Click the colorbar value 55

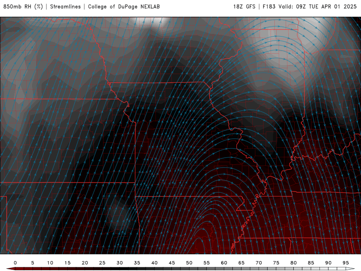(207, 263)
